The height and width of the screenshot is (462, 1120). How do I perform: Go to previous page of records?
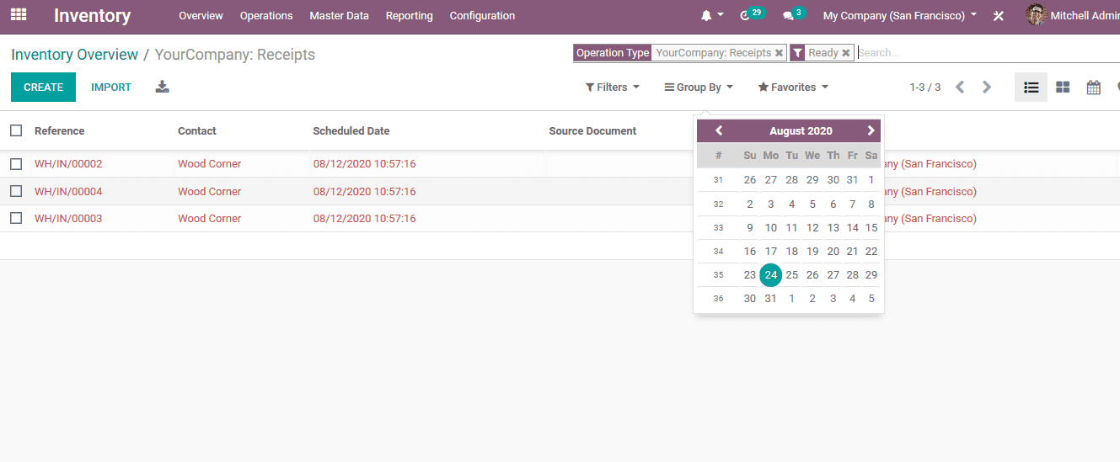[x=960, y=88]
